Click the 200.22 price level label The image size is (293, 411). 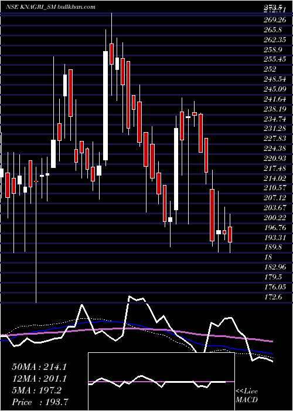(274, 218)
